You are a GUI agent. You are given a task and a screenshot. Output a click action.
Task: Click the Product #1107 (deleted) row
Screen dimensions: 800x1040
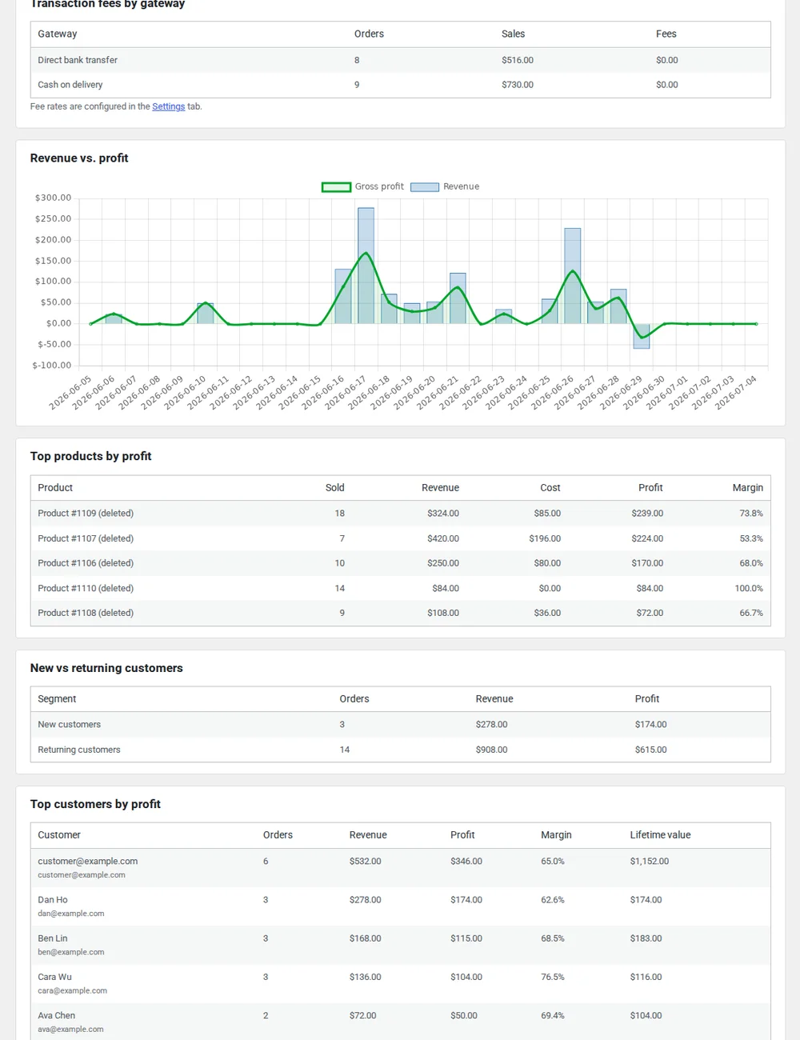click(x=400, y=538)
